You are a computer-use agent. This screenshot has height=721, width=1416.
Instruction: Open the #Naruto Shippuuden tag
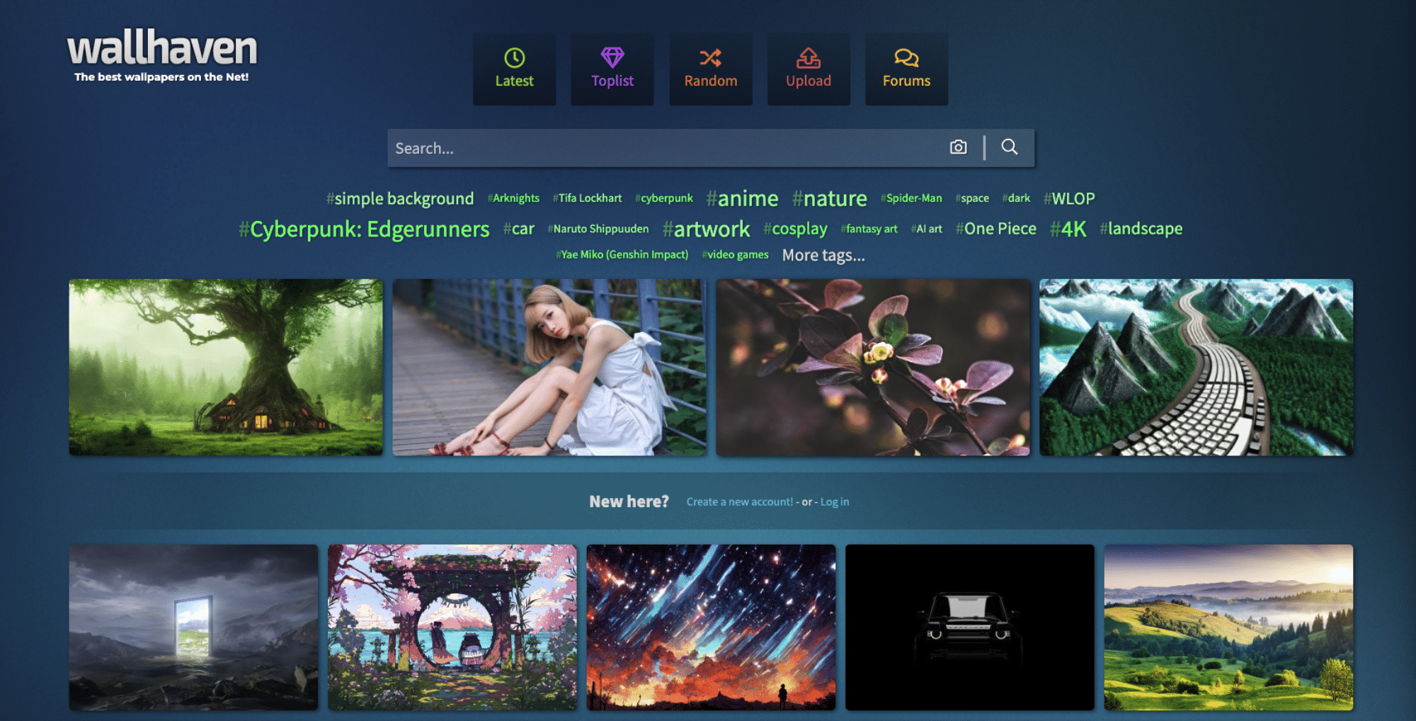coord(598,229)
